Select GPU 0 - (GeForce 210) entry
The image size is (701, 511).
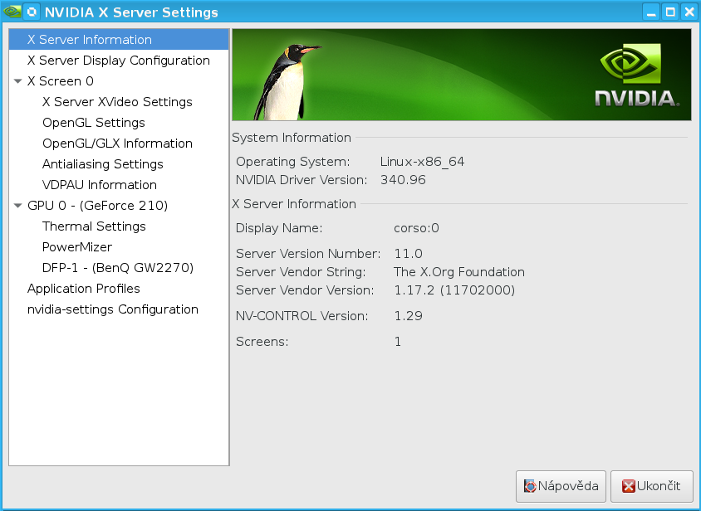coord(97,206)
